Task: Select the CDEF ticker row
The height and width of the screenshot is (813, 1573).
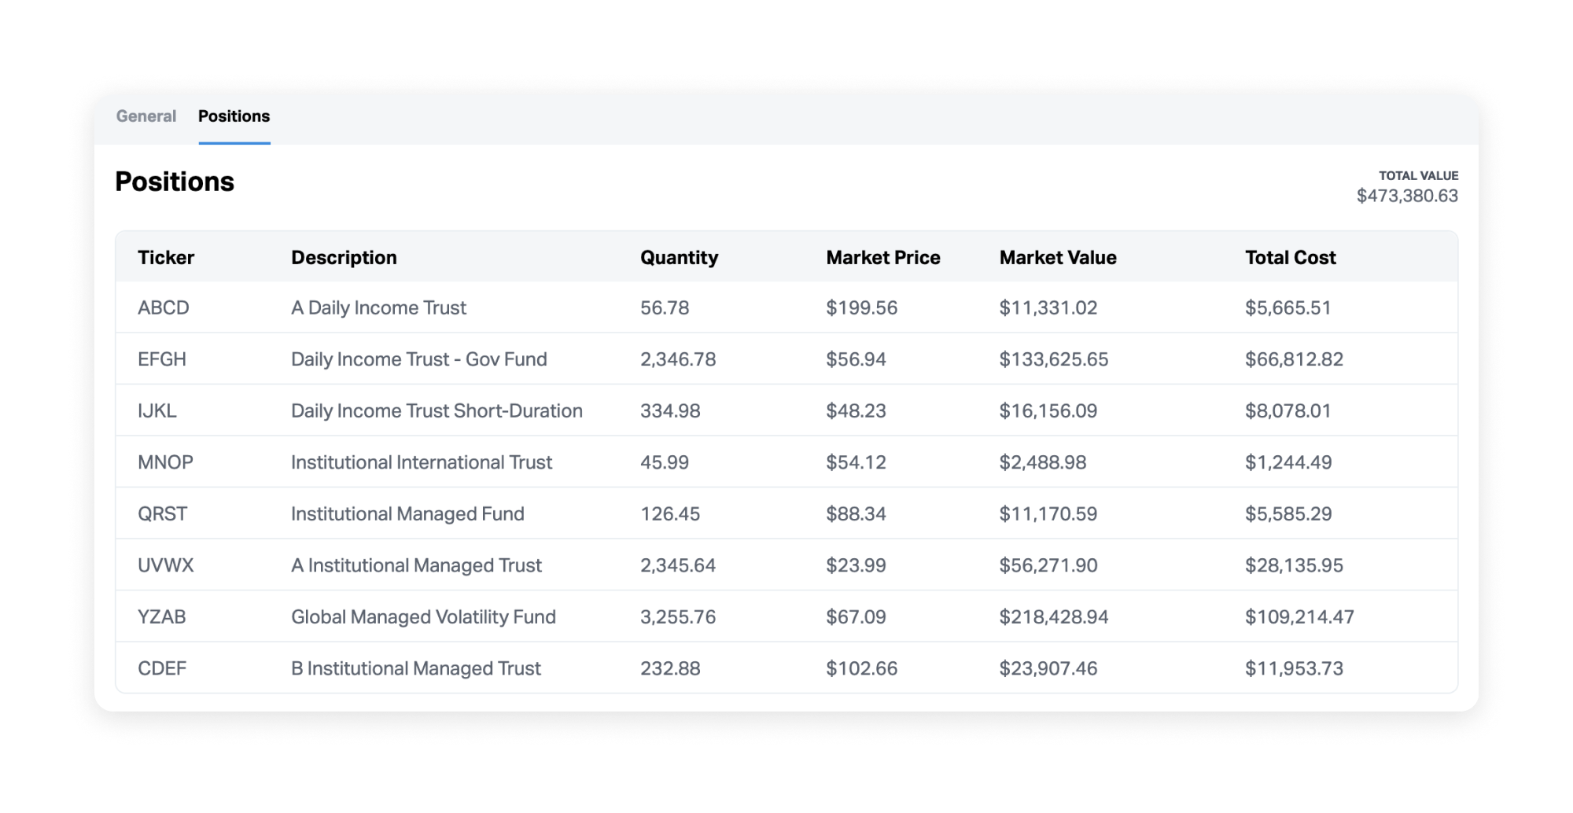Action: point(786,668)
